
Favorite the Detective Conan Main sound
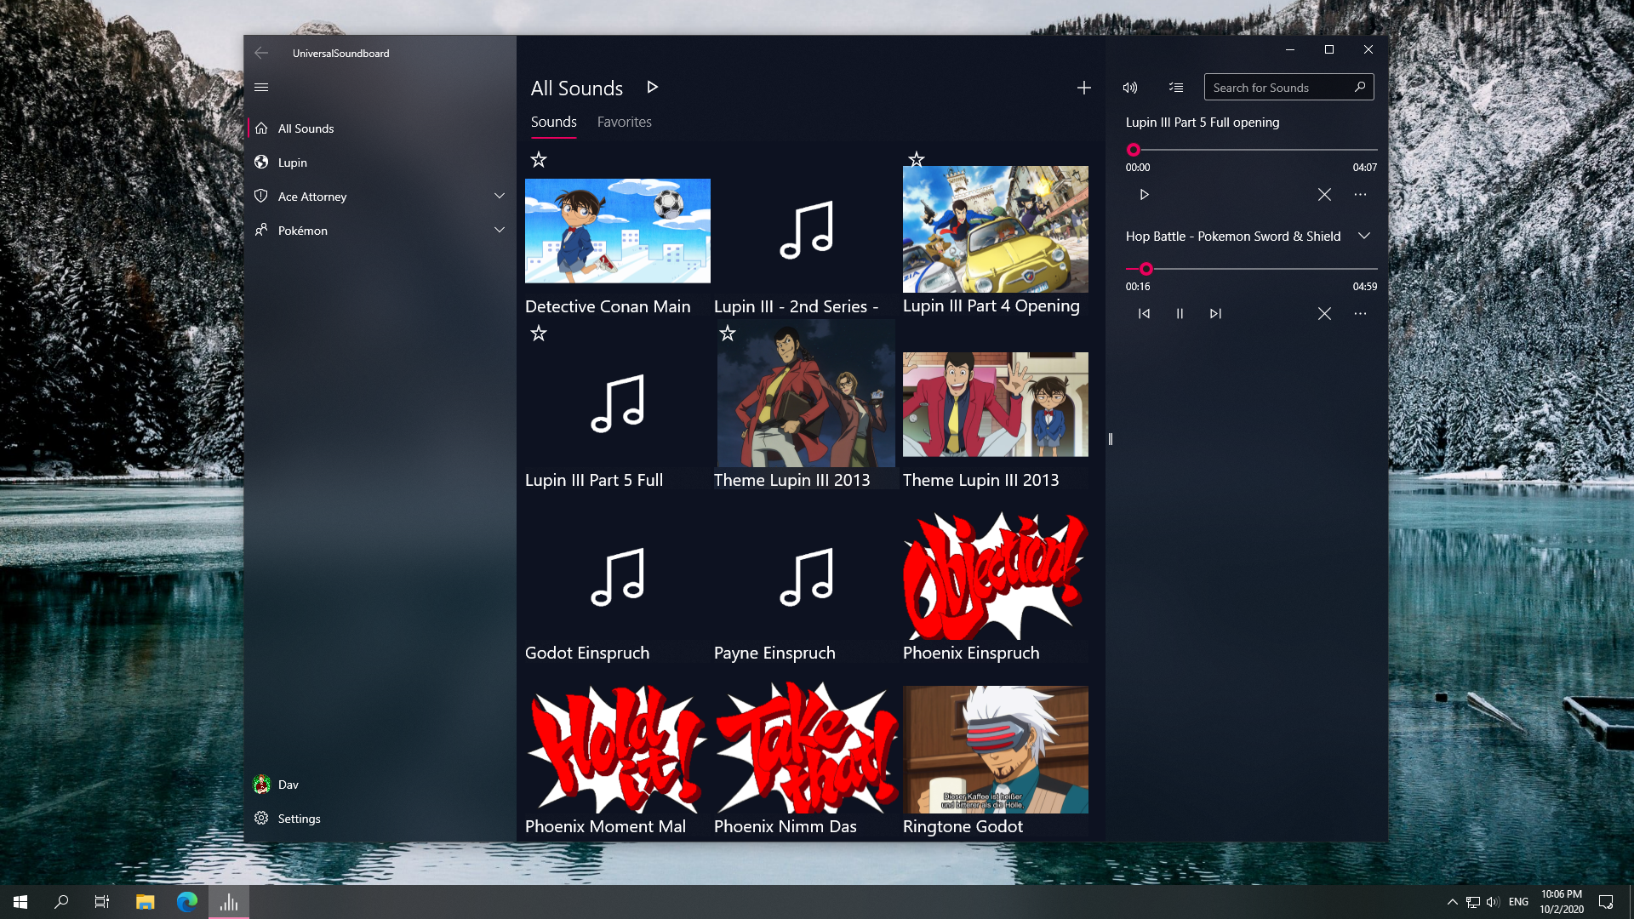[x=539, y=159]
